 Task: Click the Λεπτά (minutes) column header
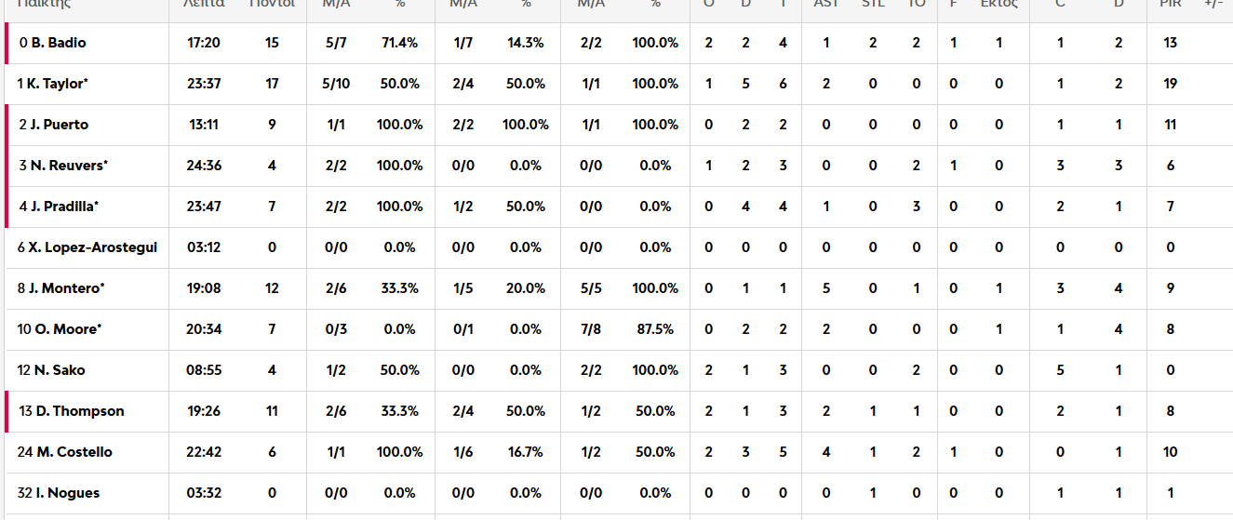coord(203,4)
